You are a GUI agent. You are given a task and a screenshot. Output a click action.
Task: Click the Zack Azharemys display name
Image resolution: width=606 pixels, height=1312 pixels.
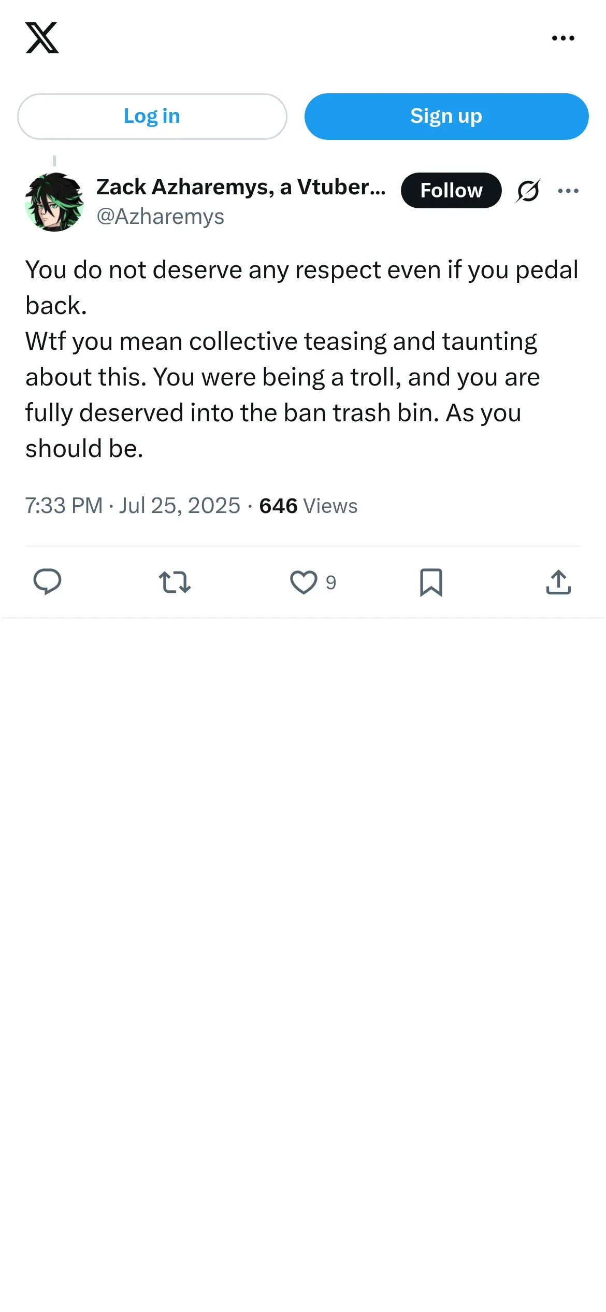241,187
